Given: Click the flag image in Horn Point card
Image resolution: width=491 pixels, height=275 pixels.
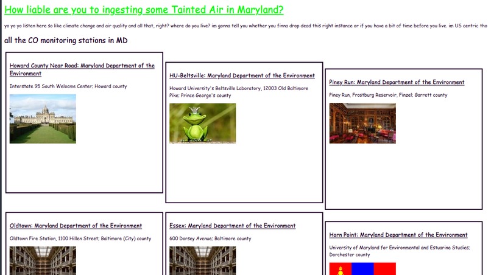Looking at the screenshot, I should 362,269.
